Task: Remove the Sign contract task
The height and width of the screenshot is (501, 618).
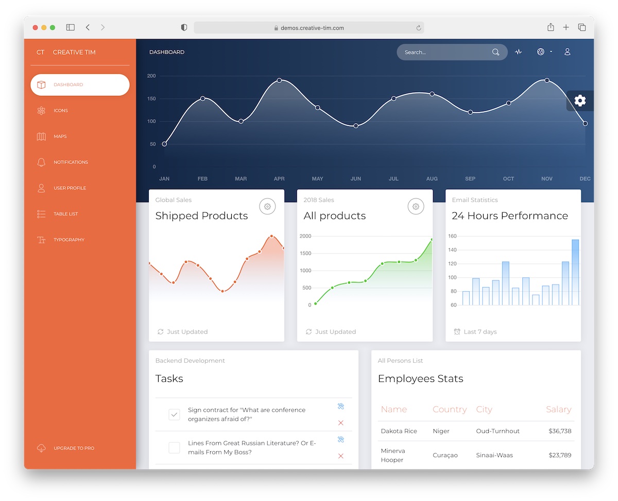Action: click(340, 423)
